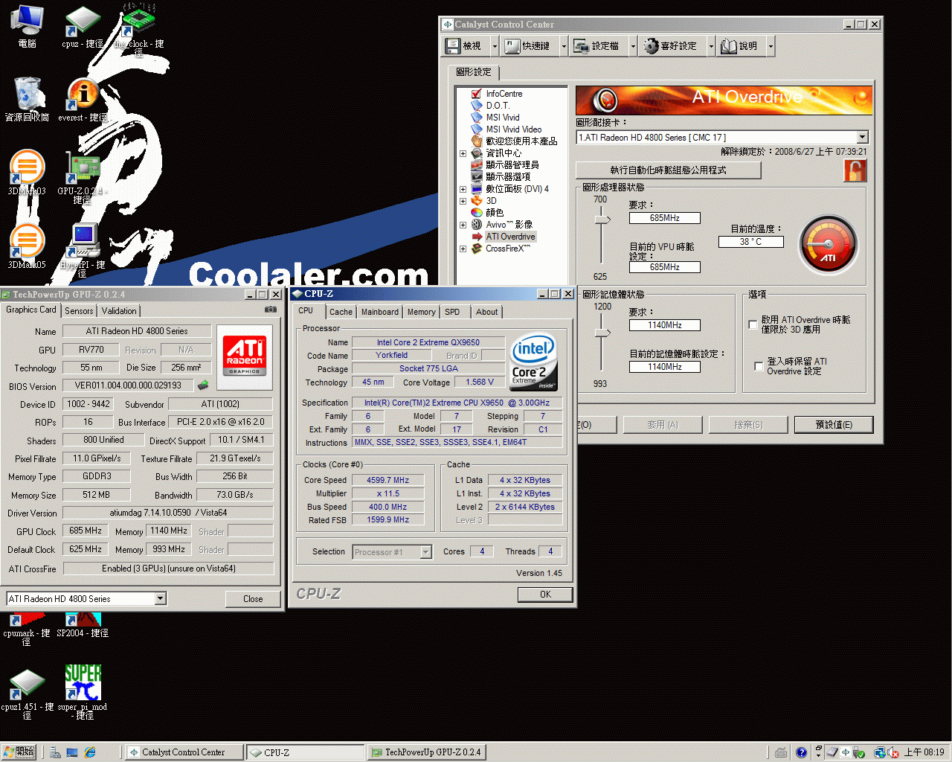The image size is (952, 762).
Task: Enable ATI Overdrive clock limit to 3D apps
Action: pos(753,324)
